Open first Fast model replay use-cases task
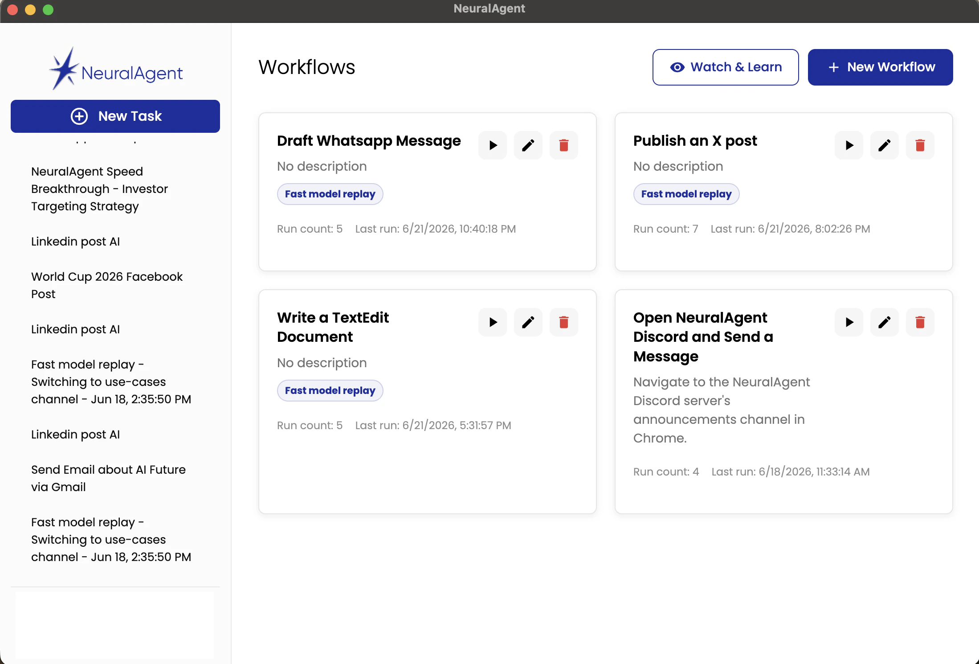Screen dimensions: 979x664 pos(111,382)
